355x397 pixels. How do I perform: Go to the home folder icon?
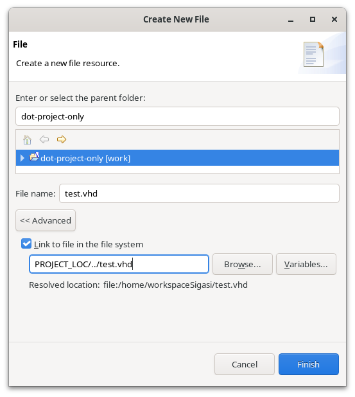point(27,139)
